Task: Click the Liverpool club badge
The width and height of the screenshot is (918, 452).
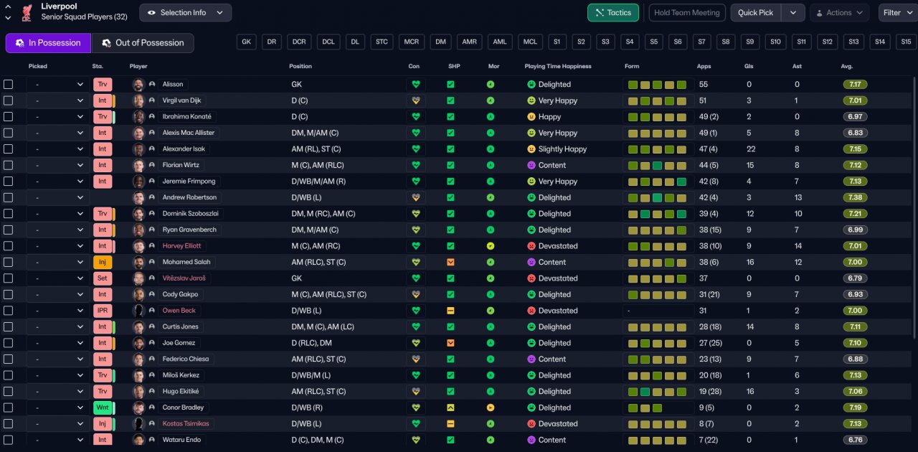Action: [27, 11]
